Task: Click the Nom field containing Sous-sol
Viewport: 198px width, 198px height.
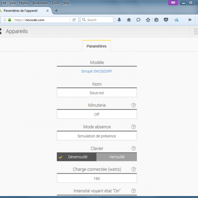Action: click(97, 93)
